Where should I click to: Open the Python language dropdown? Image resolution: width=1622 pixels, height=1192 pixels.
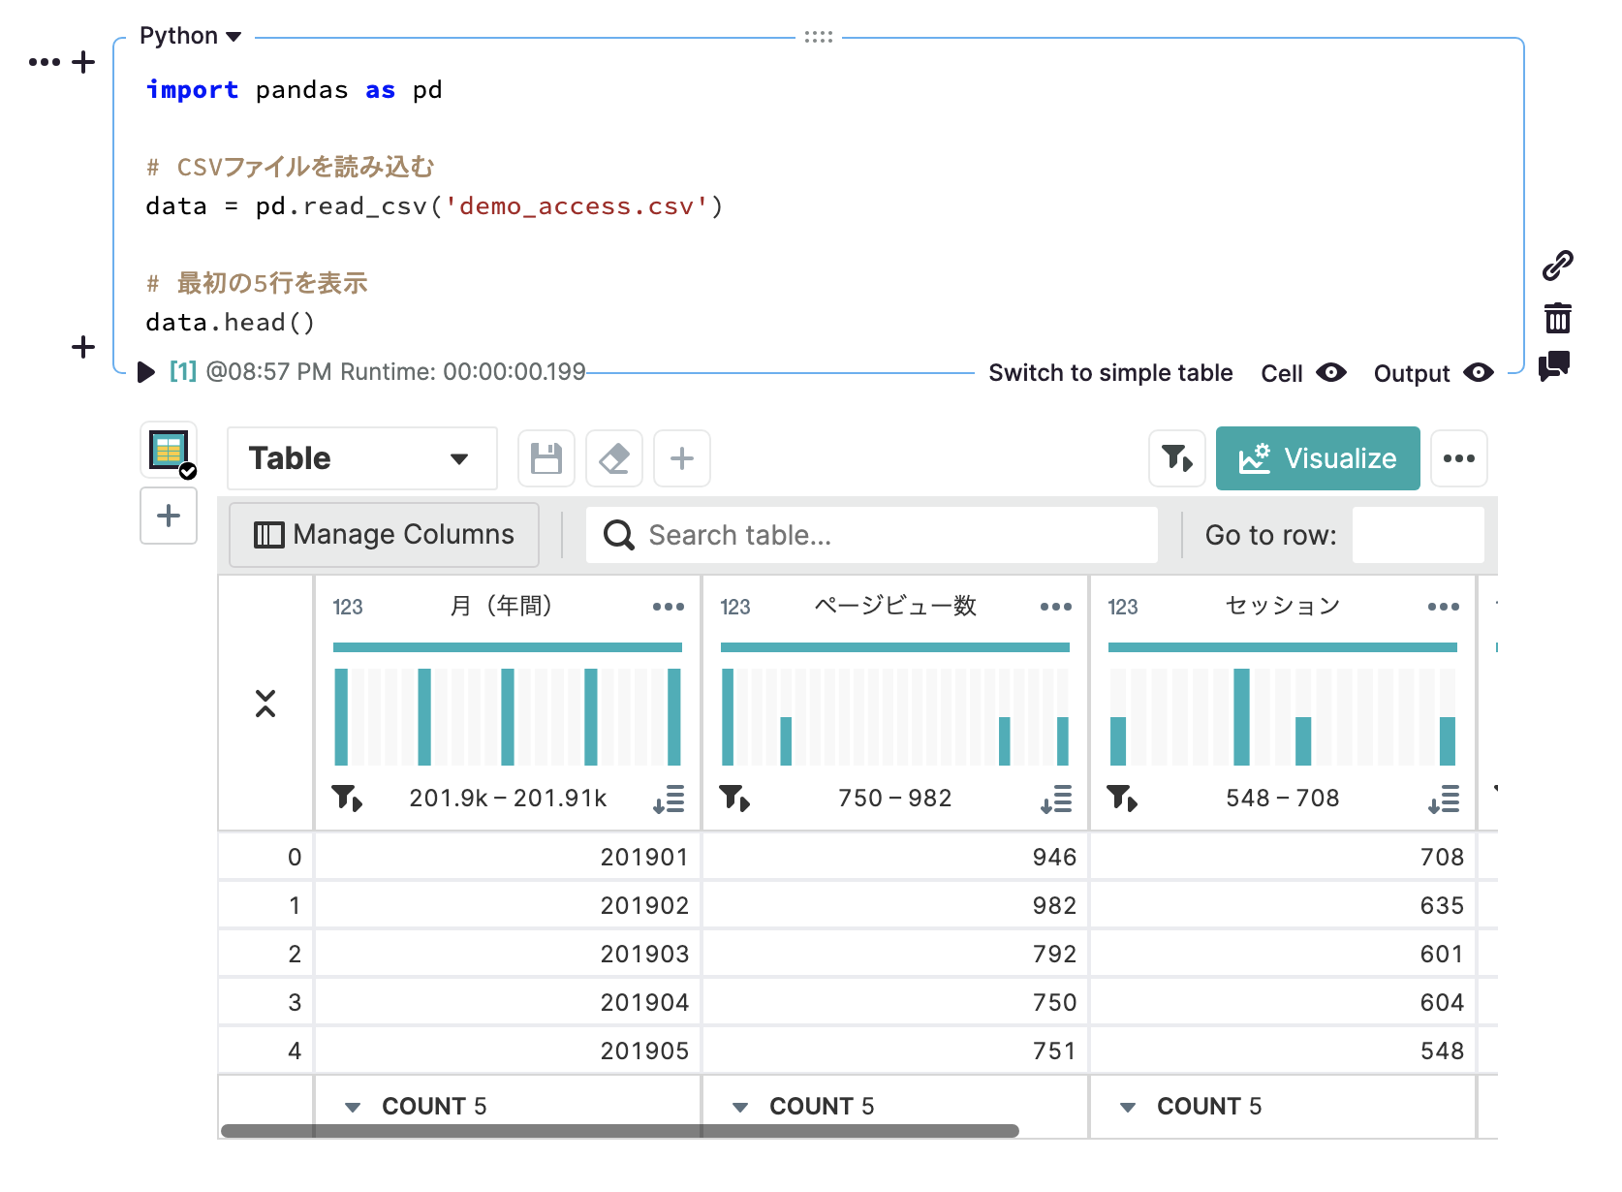coord(191,35)
